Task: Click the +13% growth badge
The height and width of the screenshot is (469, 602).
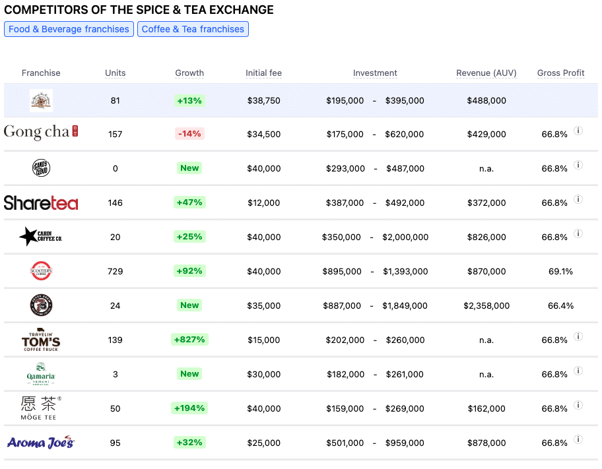Action: click(189, 100)
